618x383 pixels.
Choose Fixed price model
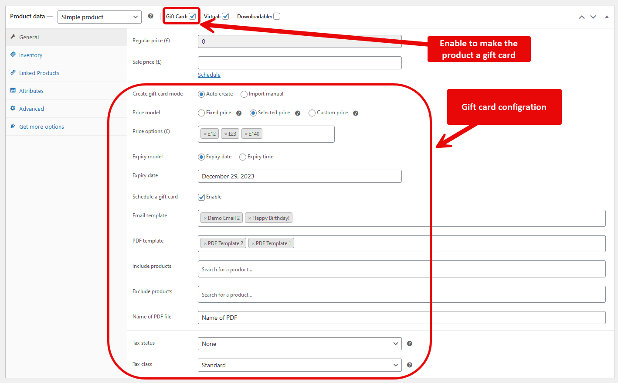tap(201, 113)
